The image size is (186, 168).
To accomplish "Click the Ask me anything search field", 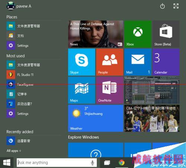I will tap(57, 162).
